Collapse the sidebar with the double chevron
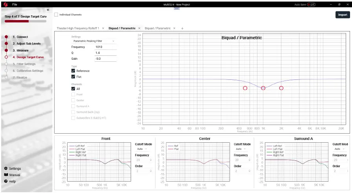The image size is (352, 193). pos(48,10)
